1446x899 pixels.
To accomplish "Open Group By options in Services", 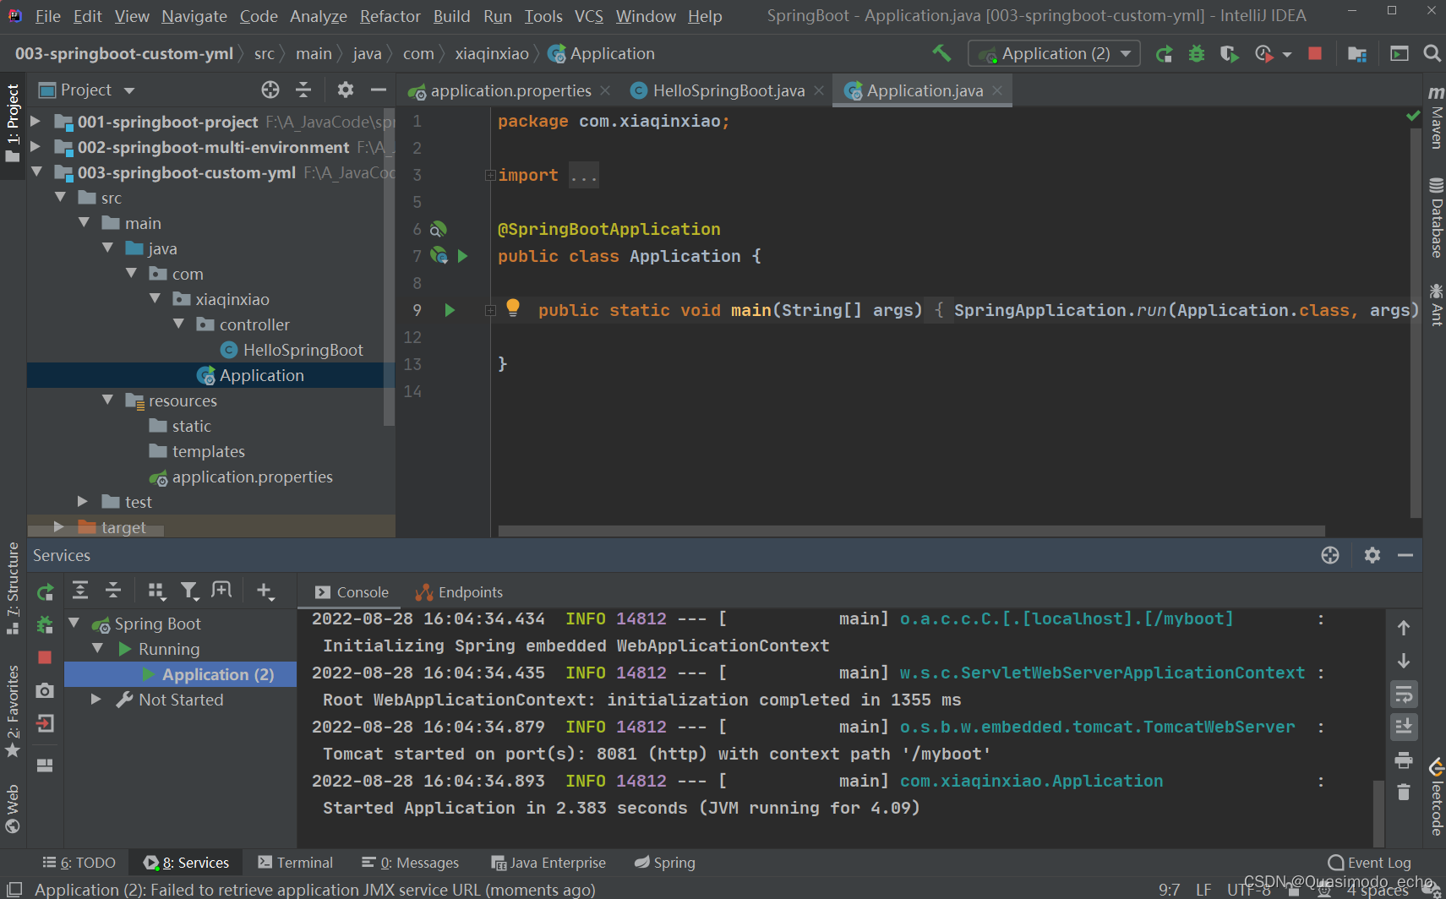I will tap(156, 591).
